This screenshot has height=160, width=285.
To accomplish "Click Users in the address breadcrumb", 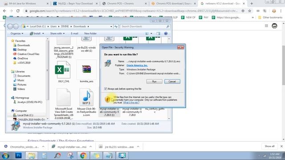I will 53,27.
